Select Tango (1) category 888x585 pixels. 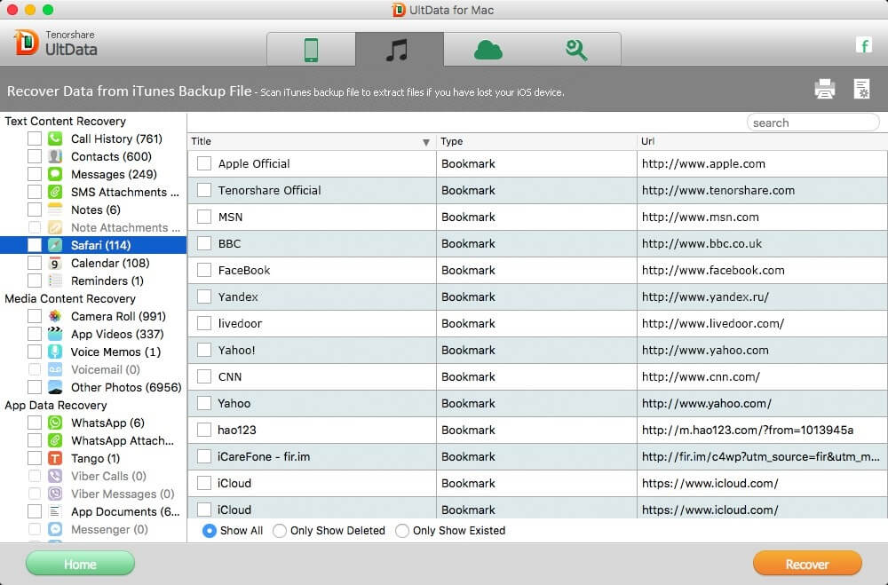click(x=93, y=458)
